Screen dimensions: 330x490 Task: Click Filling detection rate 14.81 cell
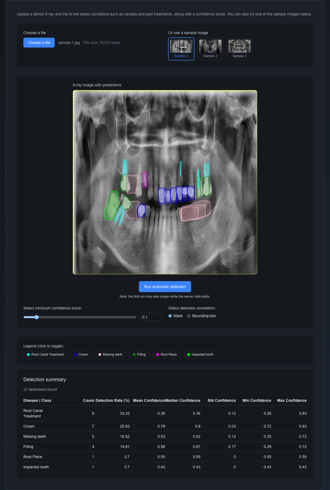click(x=125, y=447)
